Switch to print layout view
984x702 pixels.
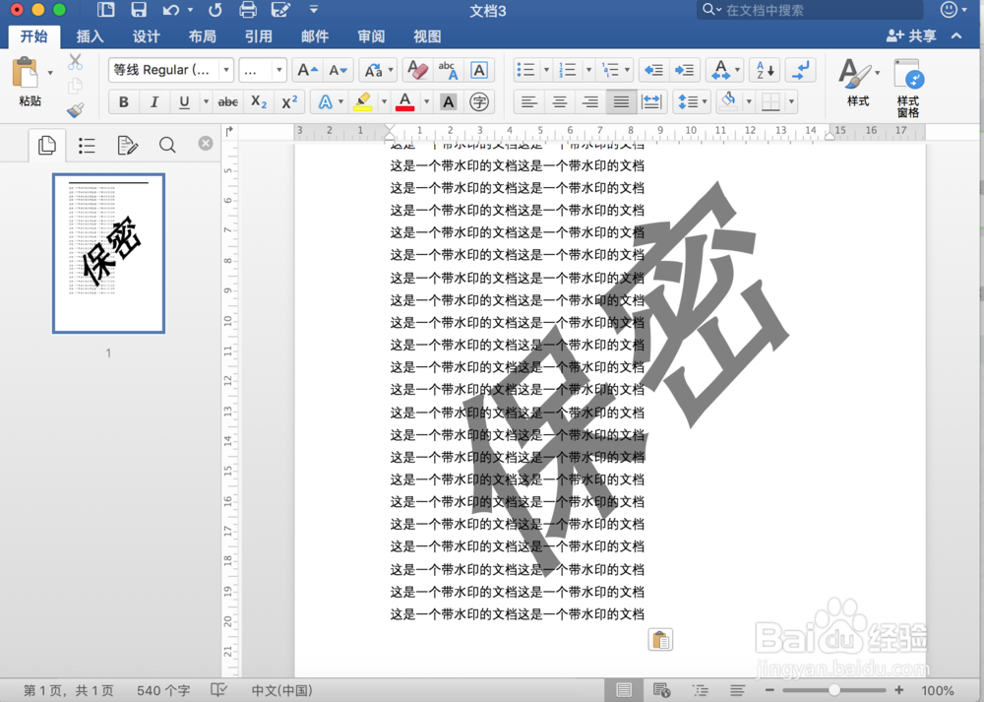coord(624,690)
